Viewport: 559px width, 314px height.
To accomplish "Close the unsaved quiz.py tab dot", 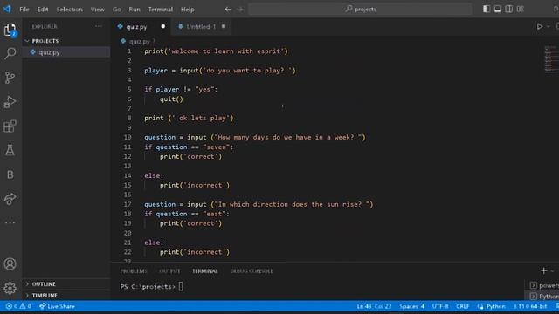I will tap(163, 26).
